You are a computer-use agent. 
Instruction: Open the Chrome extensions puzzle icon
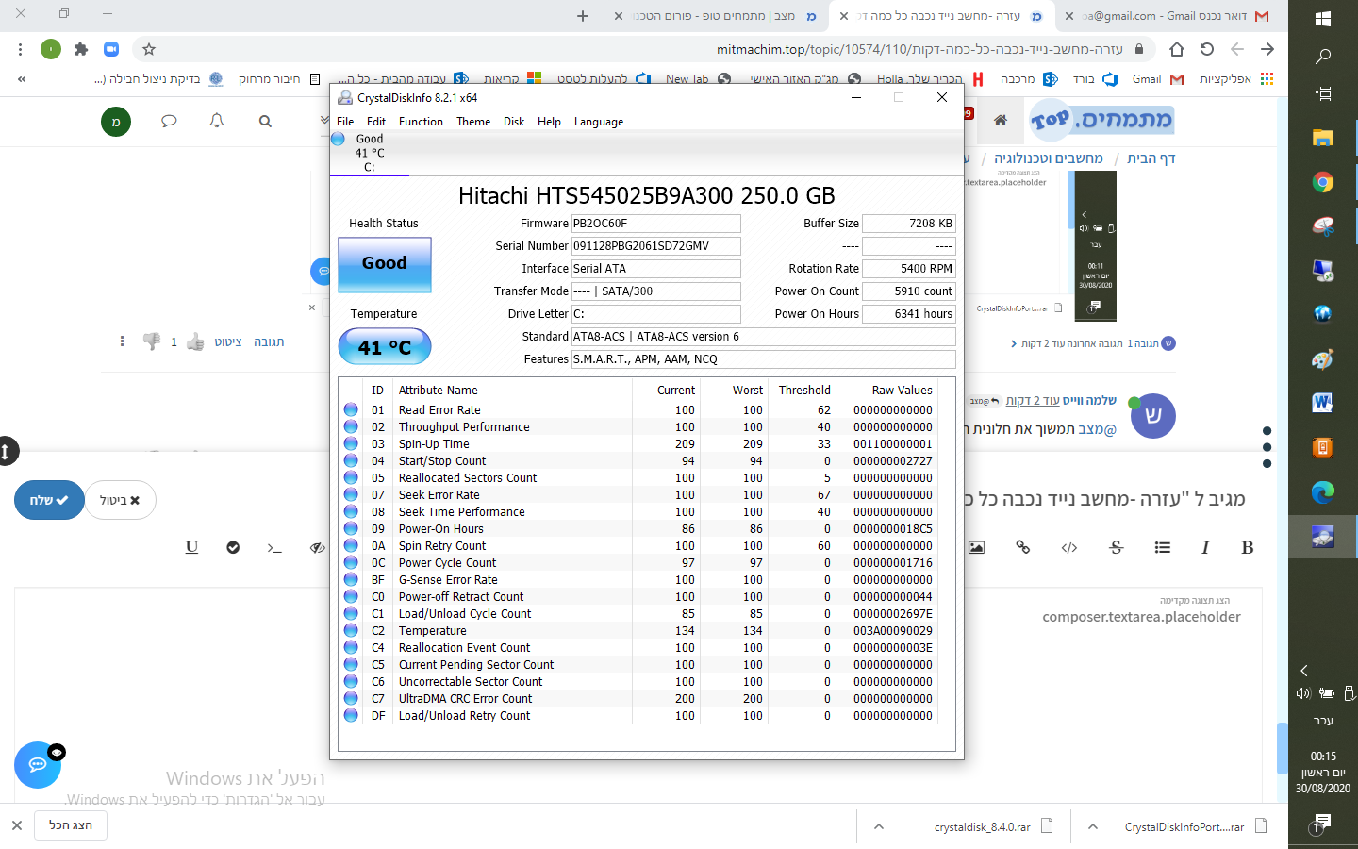click(x=81, y=49)
